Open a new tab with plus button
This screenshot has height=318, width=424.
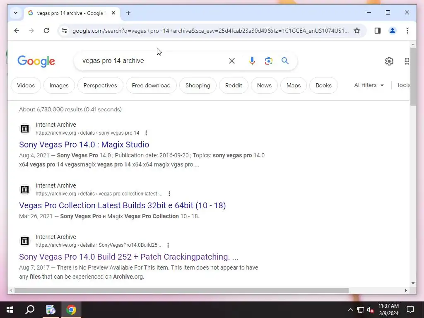pos(128,13)
